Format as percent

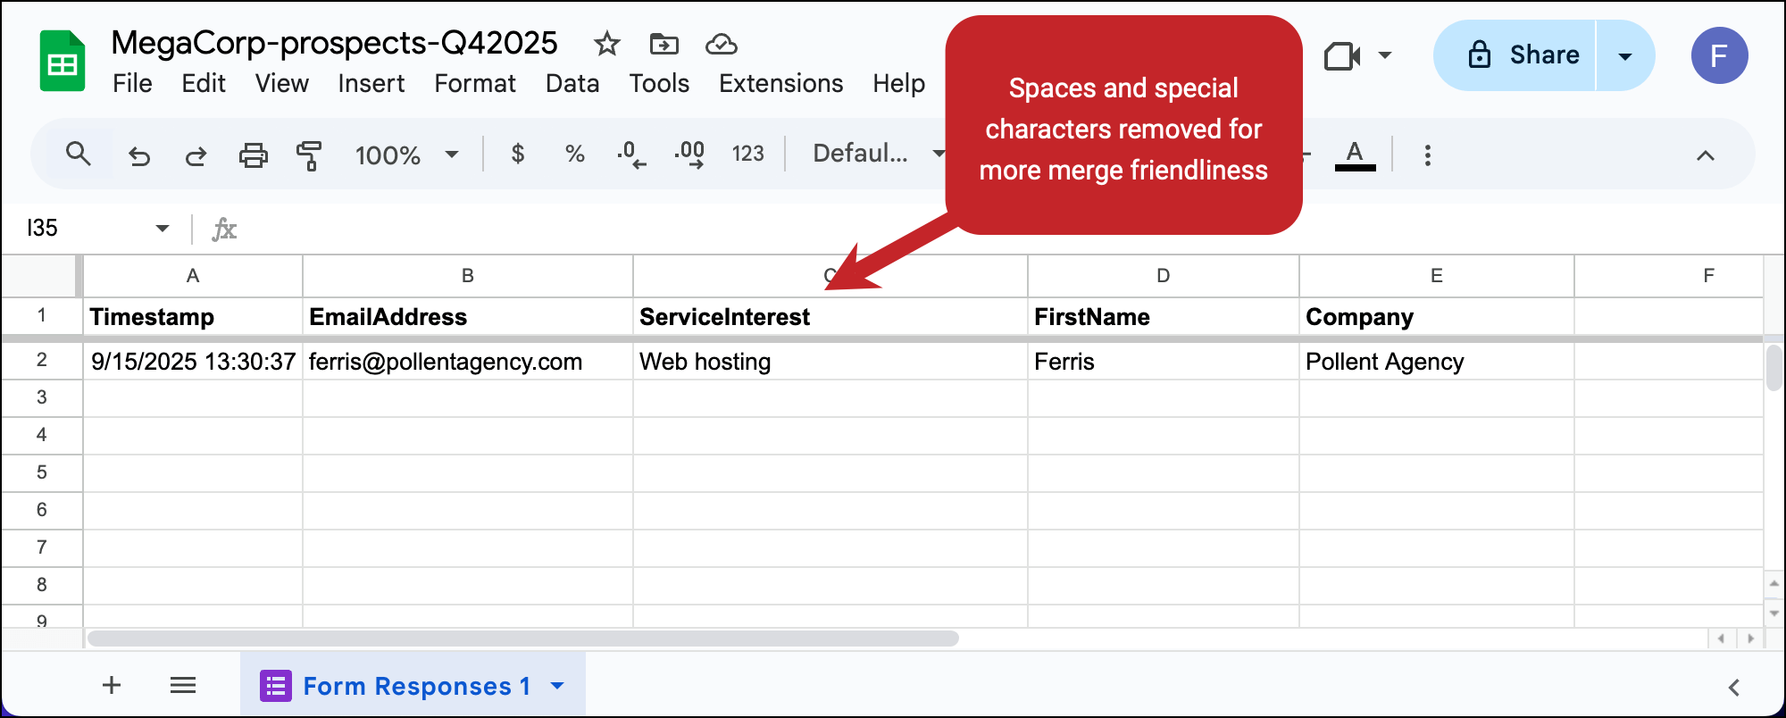(x=575, y=154)
